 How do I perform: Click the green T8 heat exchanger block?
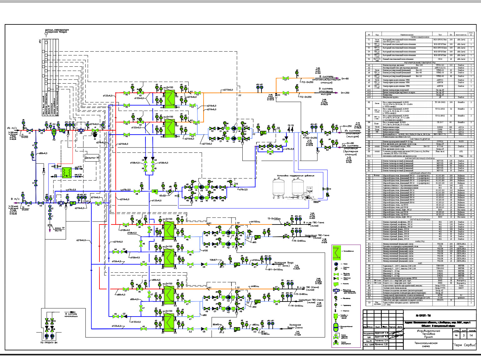point(66,173)
